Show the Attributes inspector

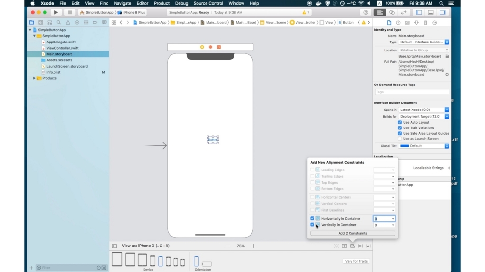click(416, 23)
